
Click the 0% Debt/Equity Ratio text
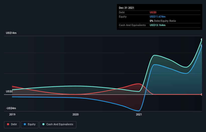pyautogui.click(x=163, y=21)
